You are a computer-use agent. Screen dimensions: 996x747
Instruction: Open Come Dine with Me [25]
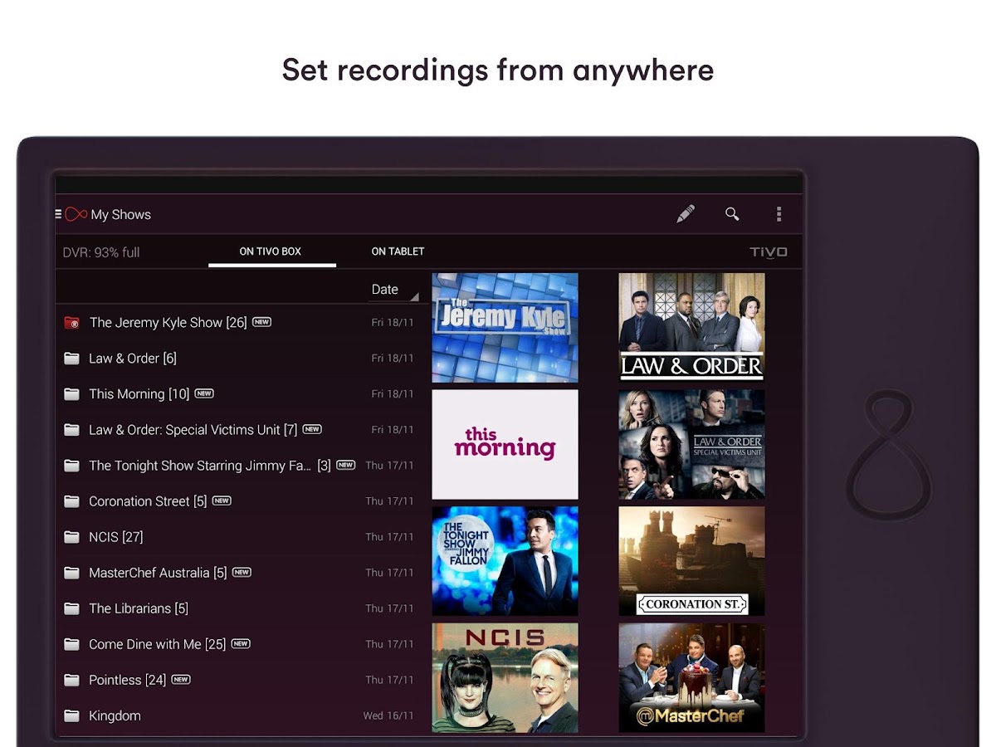pyautogui.click(x=157, y=644)
